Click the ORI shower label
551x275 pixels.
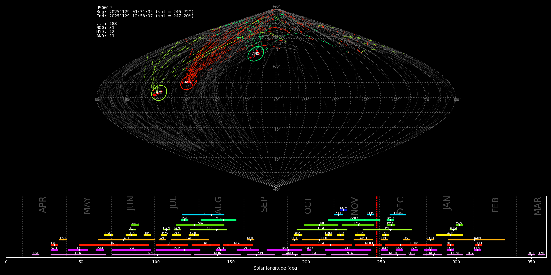(x=324, y=238)
